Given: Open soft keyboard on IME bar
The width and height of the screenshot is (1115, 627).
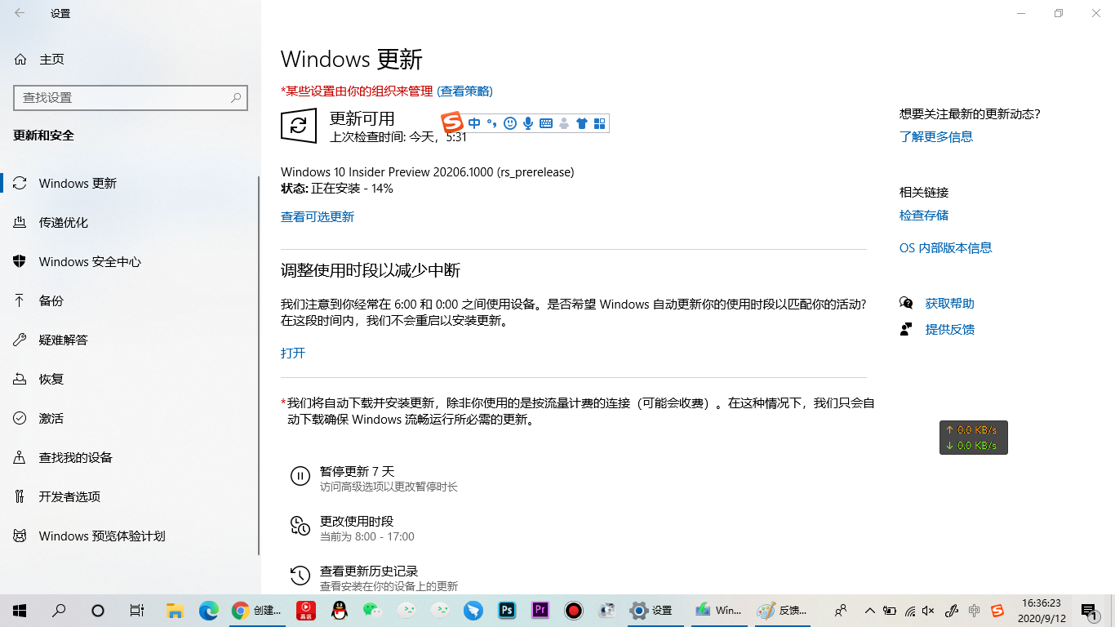Looking at the screenshot, I should click(546, 123).
